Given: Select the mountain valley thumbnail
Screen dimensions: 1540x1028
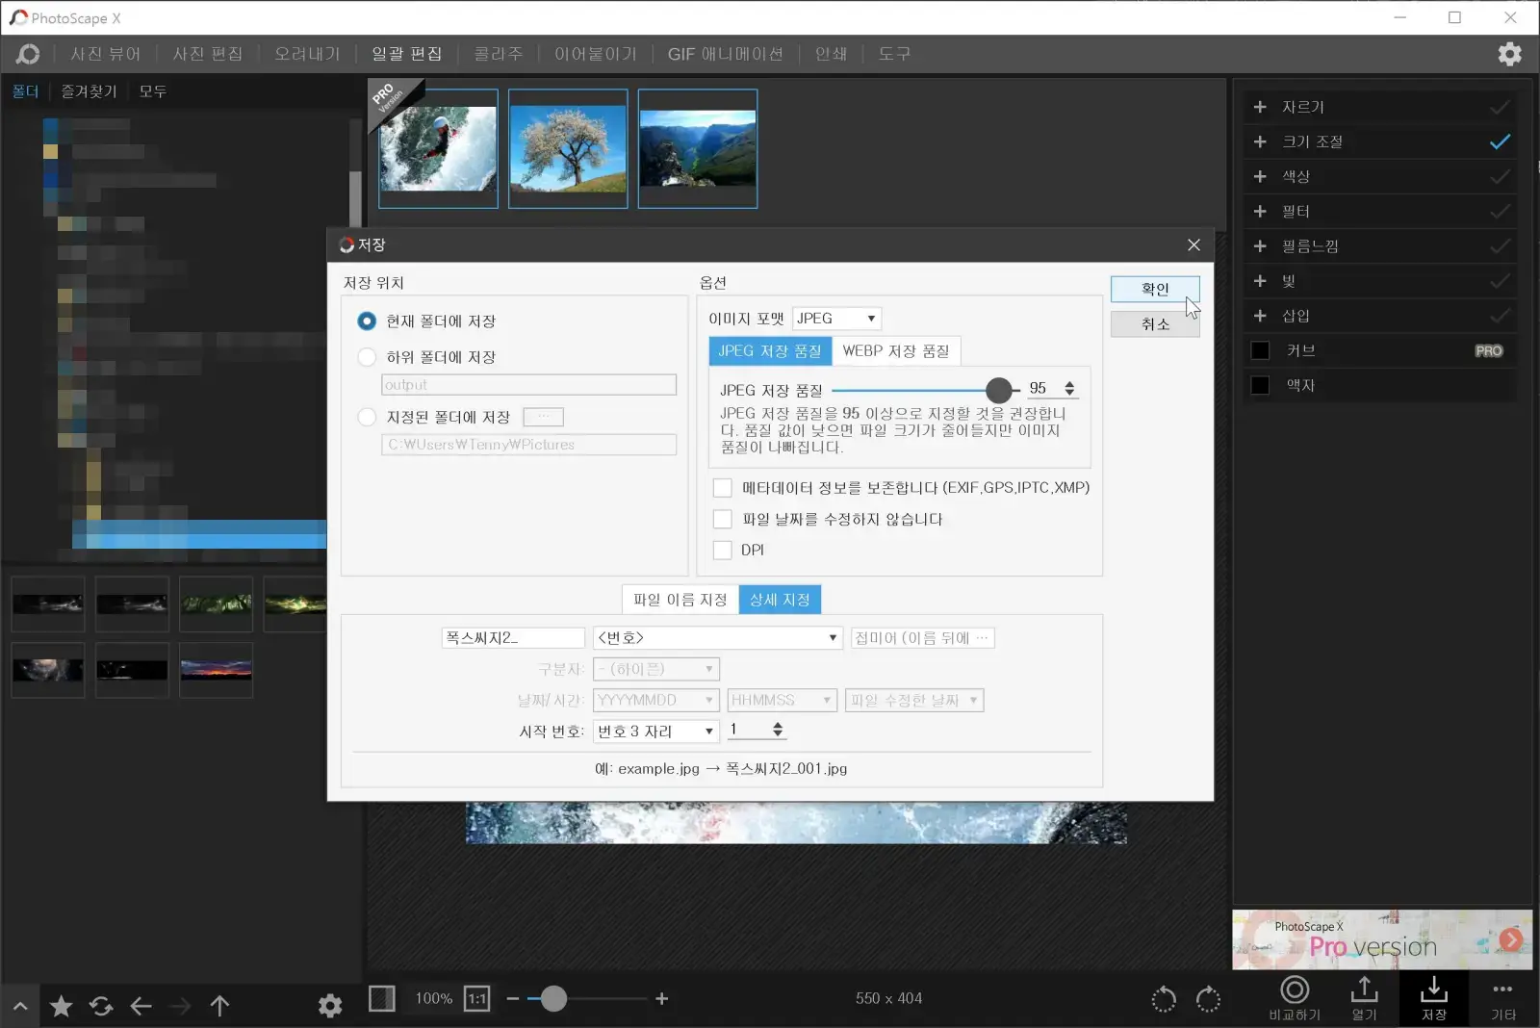Looking at the screenshot, I should tap(698, 149).
